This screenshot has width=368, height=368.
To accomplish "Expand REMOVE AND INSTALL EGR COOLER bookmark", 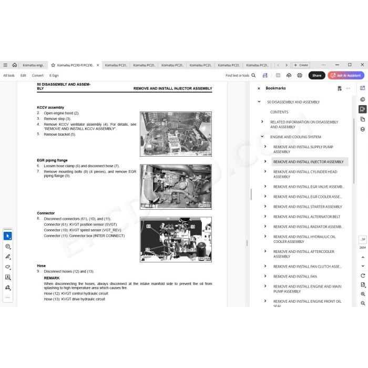I will pyautogui.click(x=265, y=196).
